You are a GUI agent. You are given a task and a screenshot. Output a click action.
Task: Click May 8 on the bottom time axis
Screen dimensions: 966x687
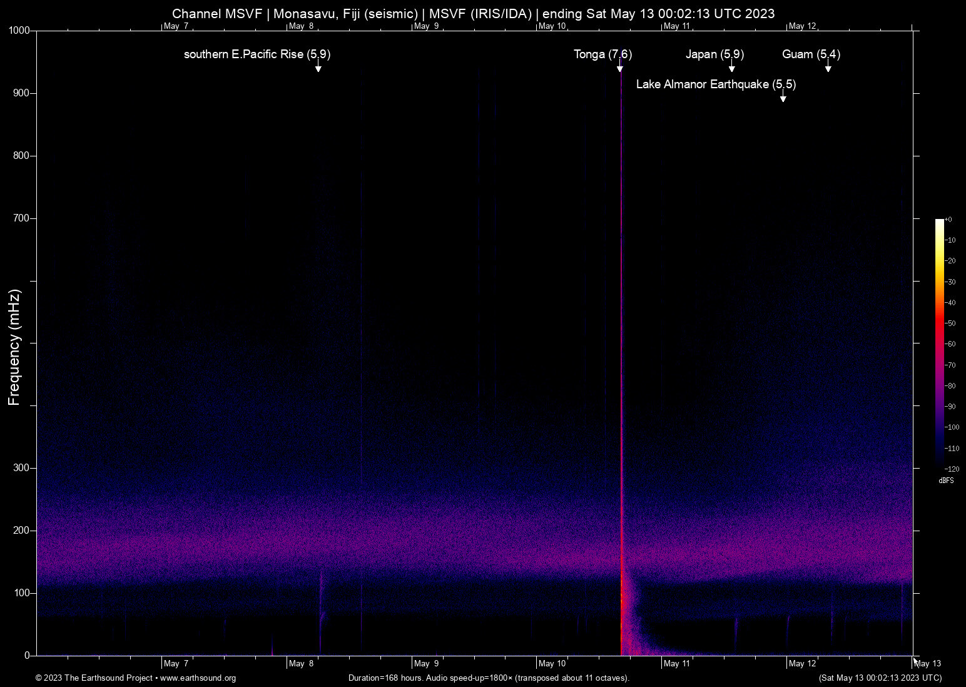(302, 663)
